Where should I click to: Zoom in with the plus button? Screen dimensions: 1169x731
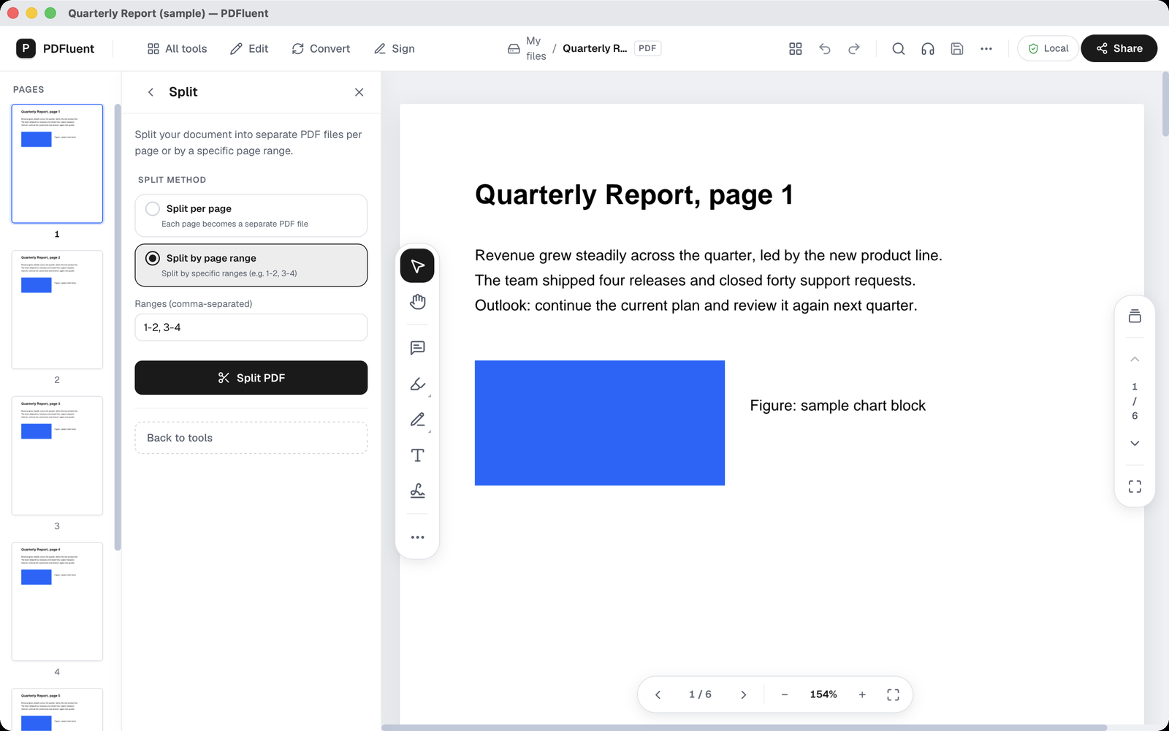(862, 694)
